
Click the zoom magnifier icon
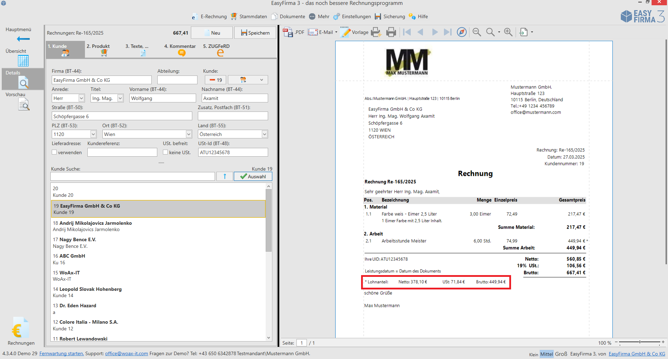[x=490, y=32]
